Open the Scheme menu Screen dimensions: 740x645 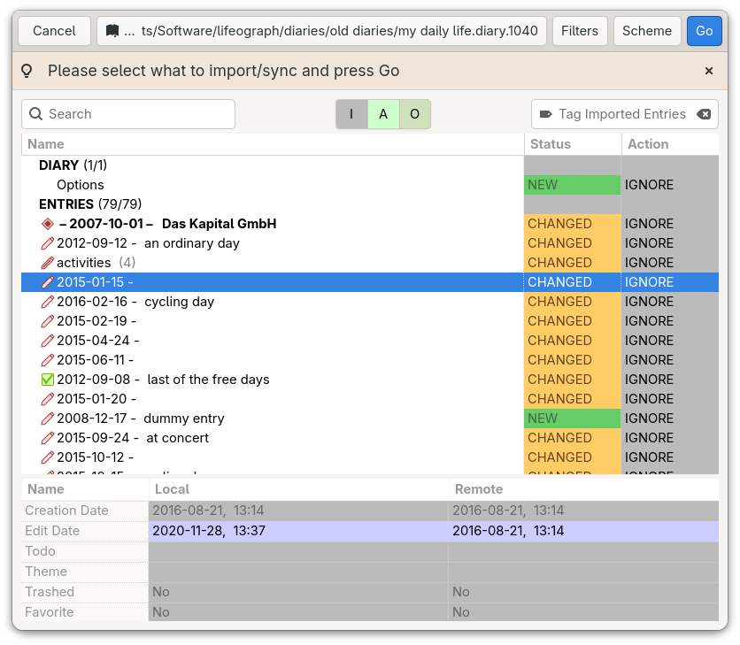pos(647,31)
